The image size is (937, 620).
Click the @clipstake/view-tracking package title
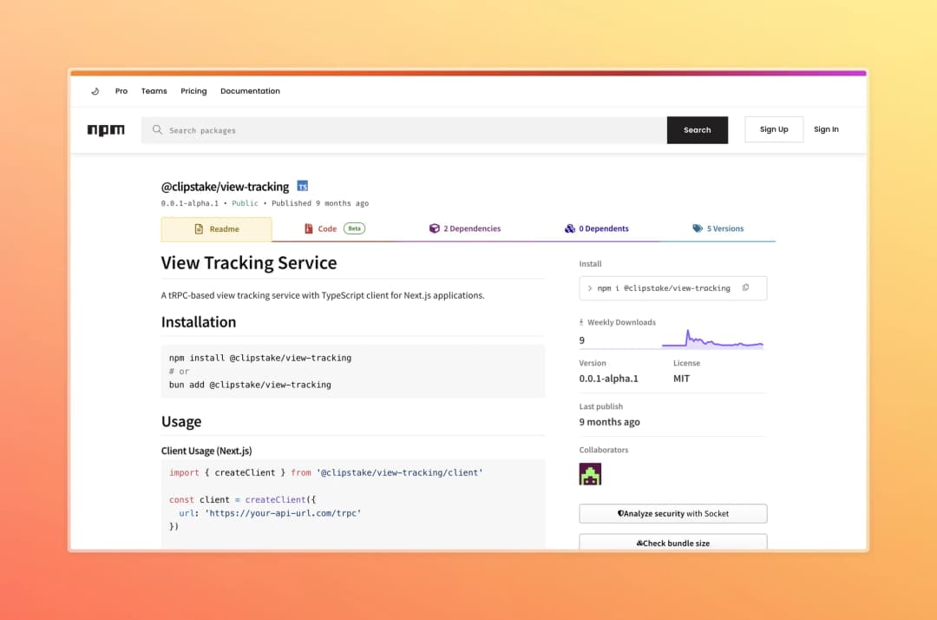(x=225, y=187)
